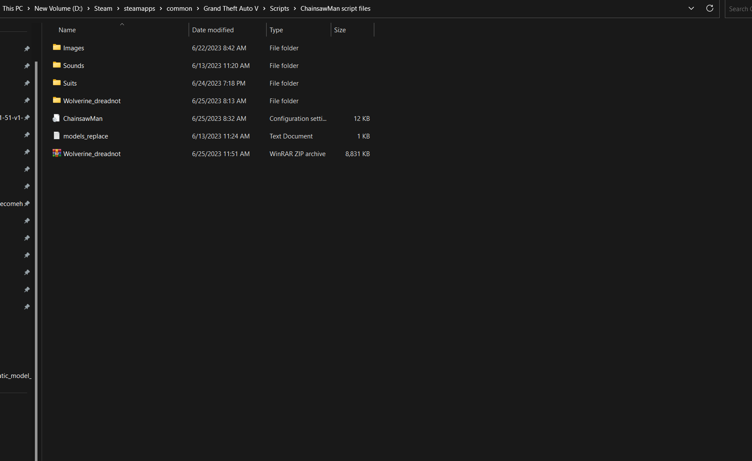
Task: Click the 12 KB size value
Action: pyautogui.click(x=362, y=119)
